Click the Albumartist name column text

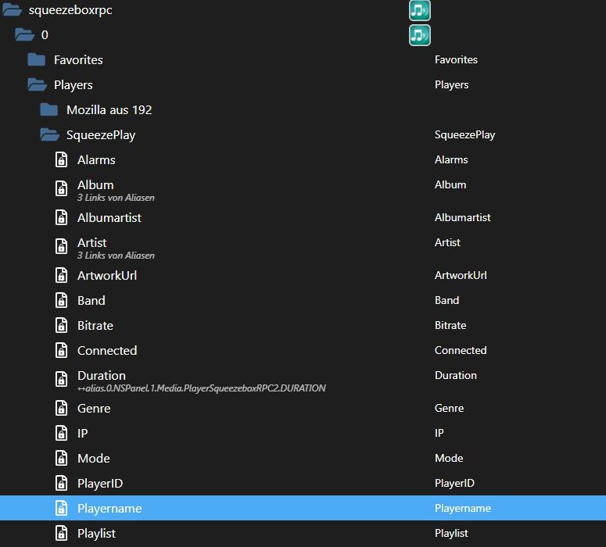coord(463,217)
